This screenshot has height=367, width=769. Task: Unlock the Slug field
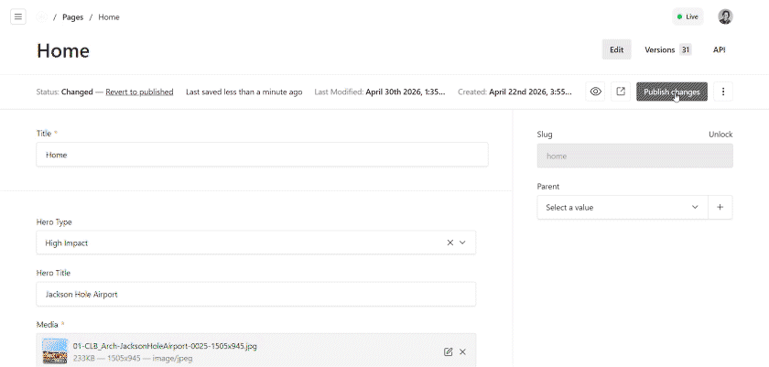720,135
